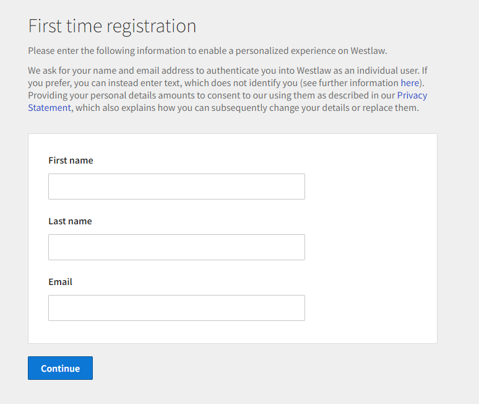Viewport: 479px width, 404px height.
Task: Click the word "Statement" in the privacy link
Action: click(x=50, y=108)
